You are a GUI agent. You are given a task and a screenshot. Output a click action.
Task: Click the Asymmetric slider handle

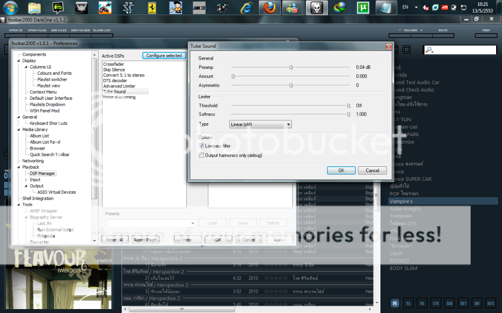click(x=291, y=85)
